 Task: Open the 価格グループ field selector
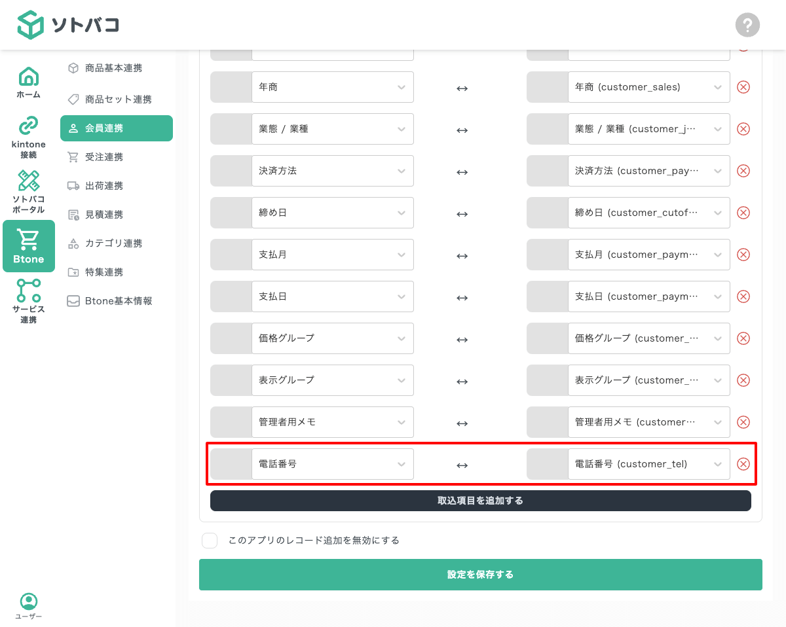point(333,338)
